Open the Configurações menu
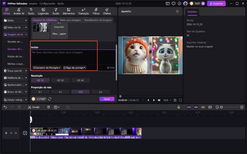Viewport: 247px width, 154px height. (47, 3)
